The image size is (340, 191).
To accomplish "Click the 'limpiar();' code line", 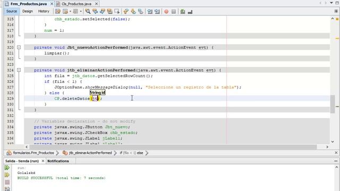I will coord(57,53).
